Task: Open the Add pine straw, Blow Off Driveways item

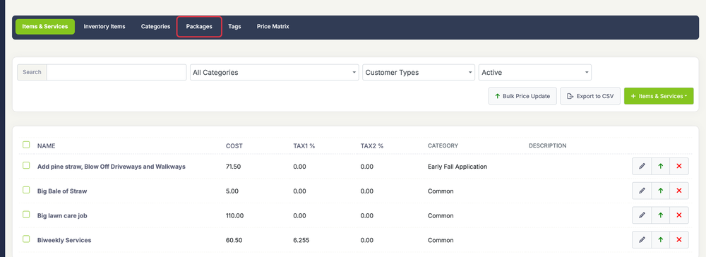Action: [112, 167]
